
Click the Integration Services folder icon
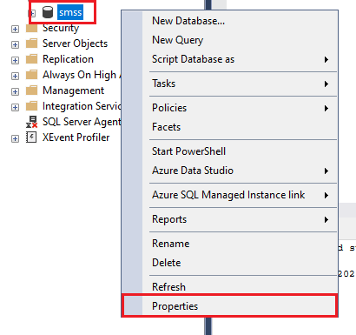31,106
